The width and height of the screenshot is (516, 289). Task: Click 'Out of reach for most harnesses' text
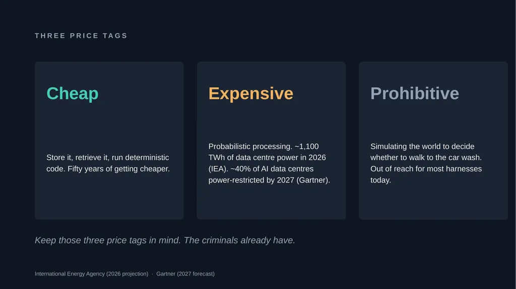click(x=426, y=169)
